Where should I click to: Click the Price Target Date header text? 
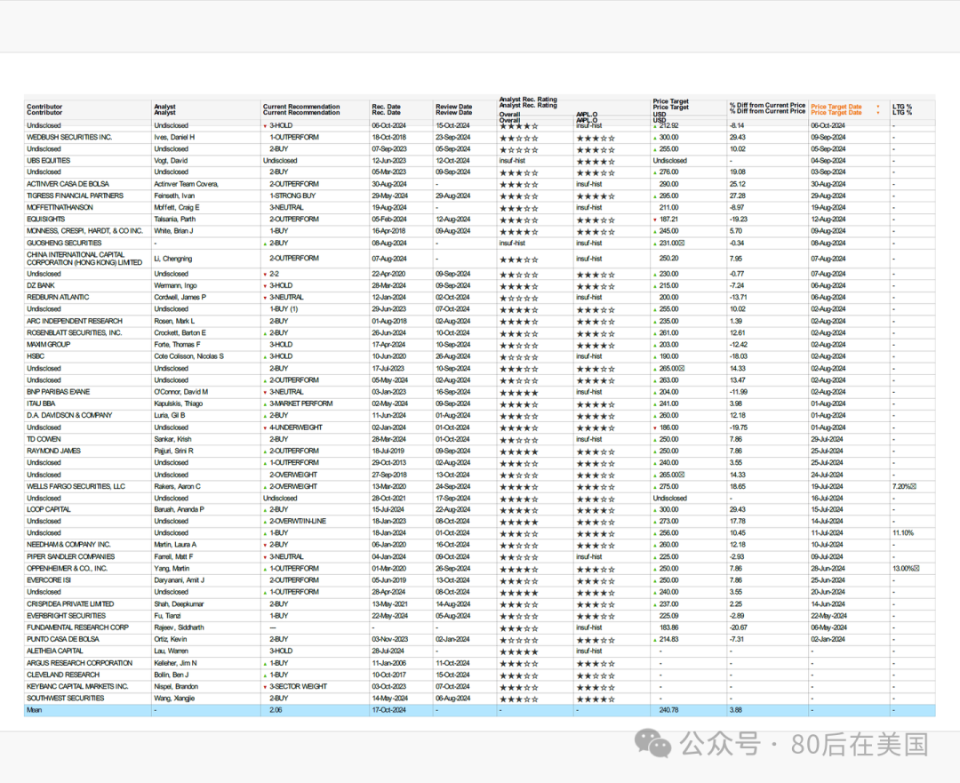tap(836, 109)
